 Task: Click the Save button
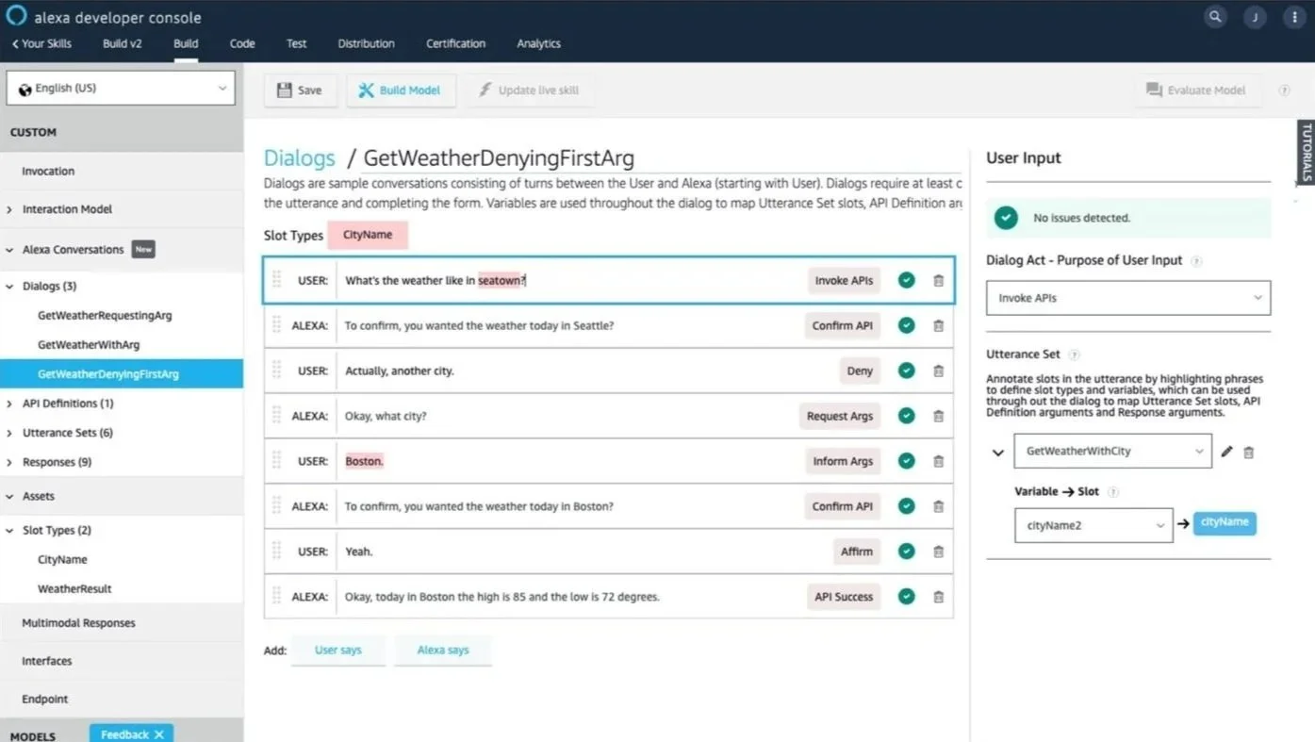pos(300,91)
